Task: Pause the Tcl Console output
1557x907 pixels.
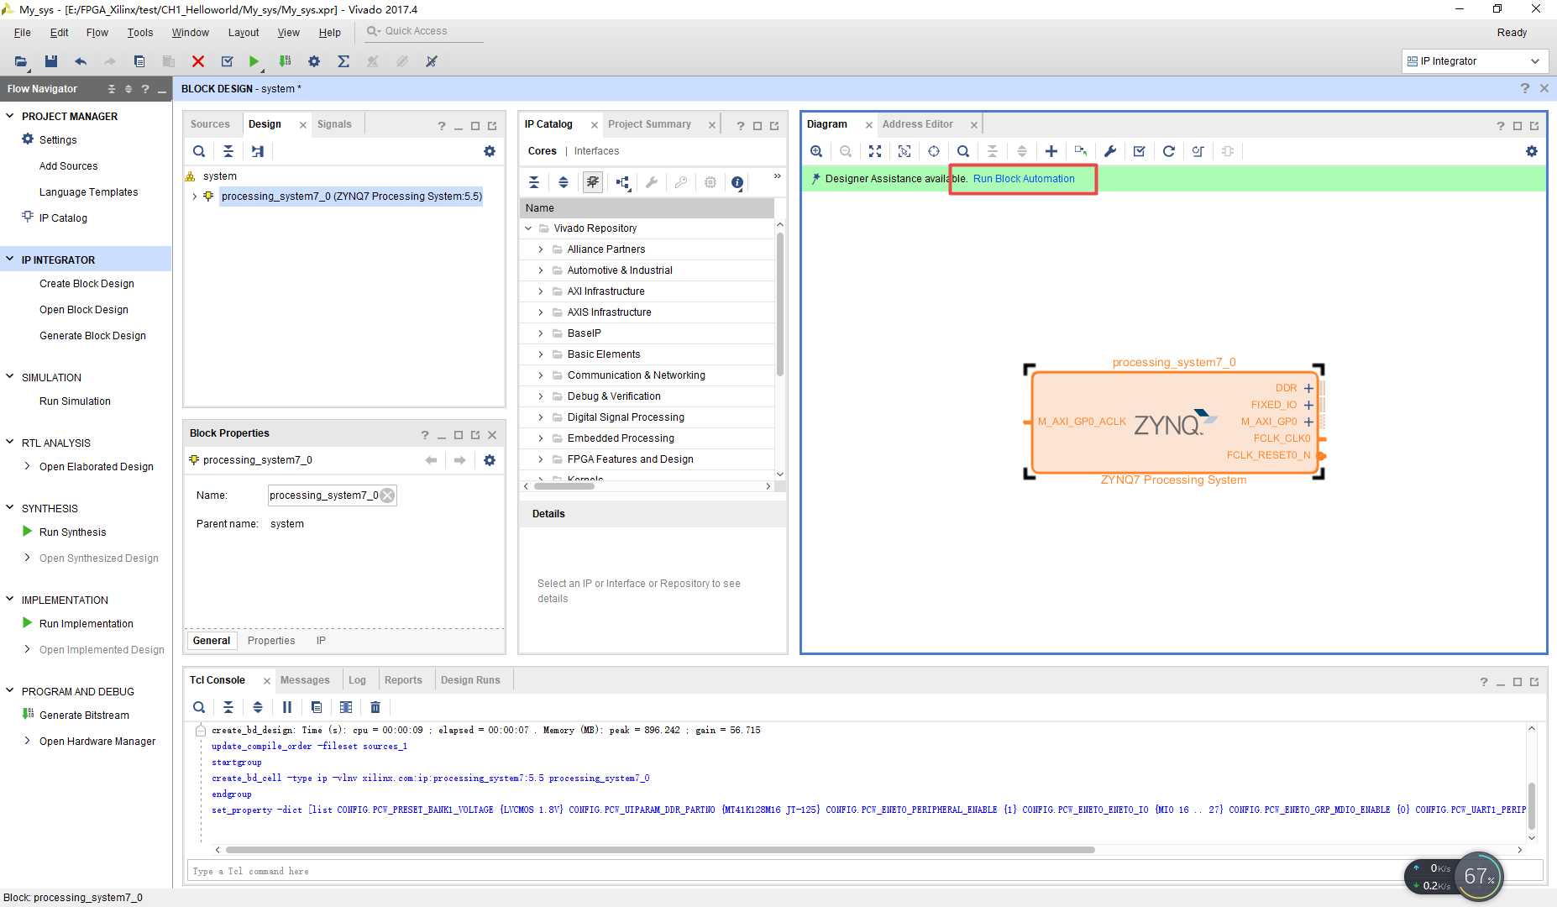Action: pyautogui.click(x=287, y=707)
